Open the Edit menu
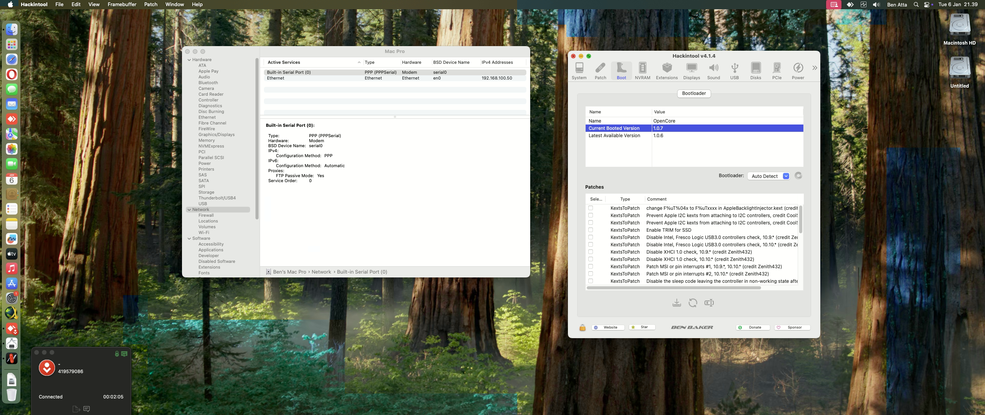 click(x=76, y=5)
